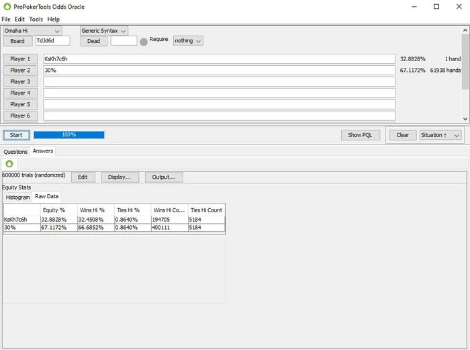Minimize the Odds Oracle window

(x=414, y=6)
